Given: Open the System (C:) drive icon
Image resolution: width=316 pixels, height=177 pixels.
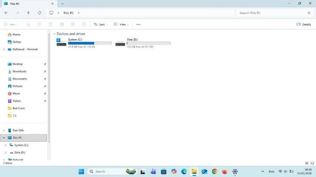Looking at the screenshot, I should 62,42.
